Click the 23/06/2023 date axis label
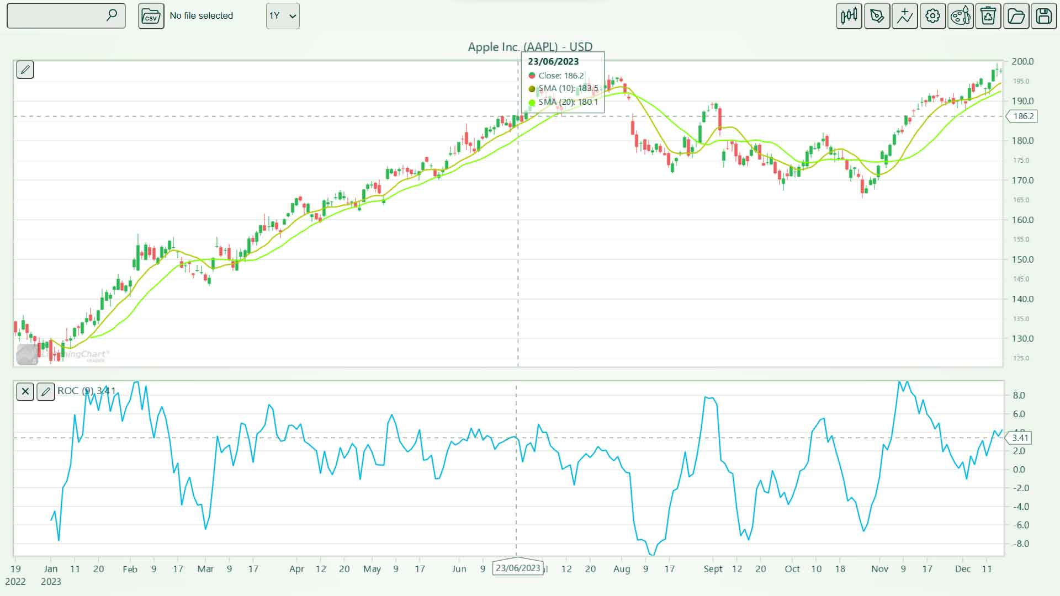The image size is (1060, 596). (x=517, y=568)
